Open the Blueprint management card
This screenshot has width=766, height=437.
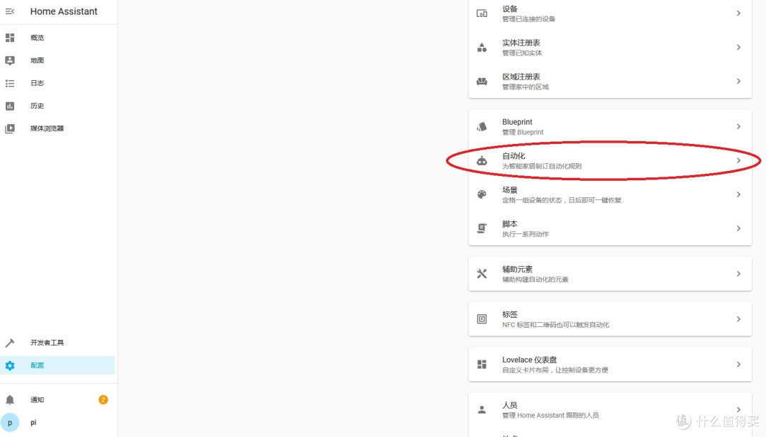(610, 126)
